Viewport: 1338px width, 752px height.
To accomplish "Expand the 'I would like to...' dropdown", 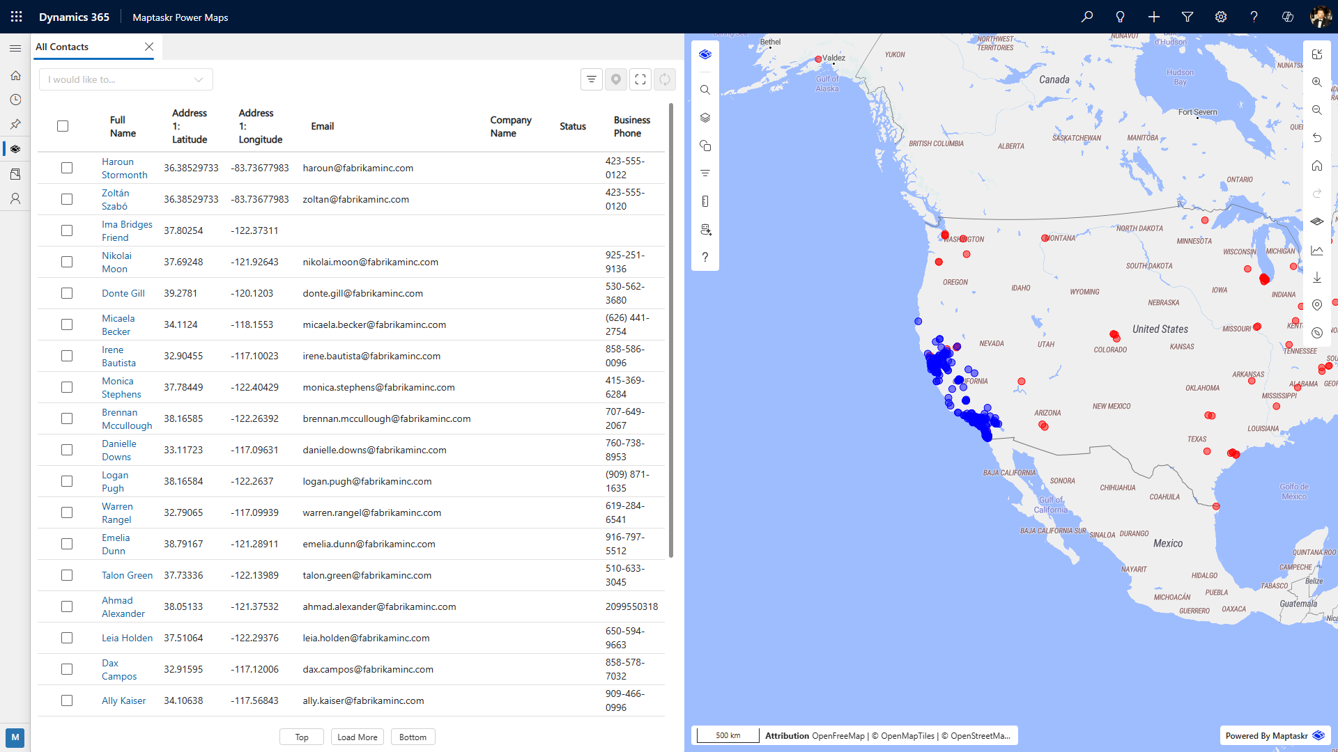I will (126, 79).
